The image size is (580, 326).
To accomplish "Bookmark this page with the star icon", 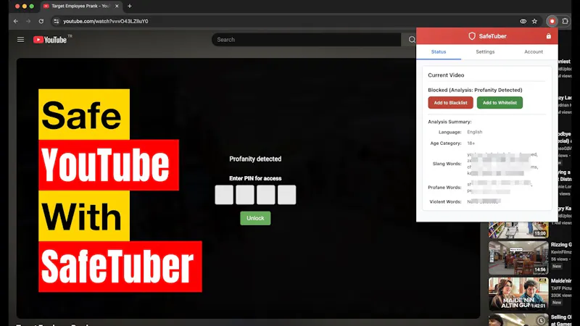I will tap(534, 22).
